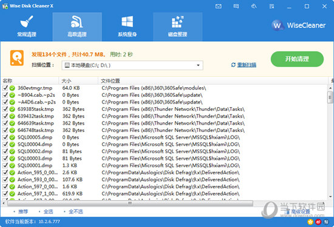Uncheck ~A4D6.cab.~p2s checkbox
The width and height of the screenshot is (334, 227).
click(x=5, y=102)
